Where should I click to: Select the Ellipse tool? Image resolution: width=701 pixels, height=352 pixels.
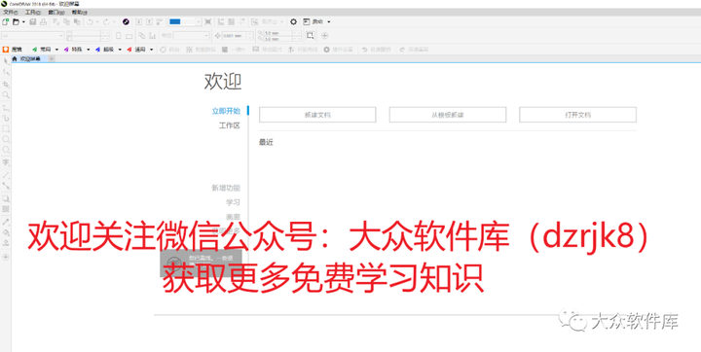pos(6,139)
